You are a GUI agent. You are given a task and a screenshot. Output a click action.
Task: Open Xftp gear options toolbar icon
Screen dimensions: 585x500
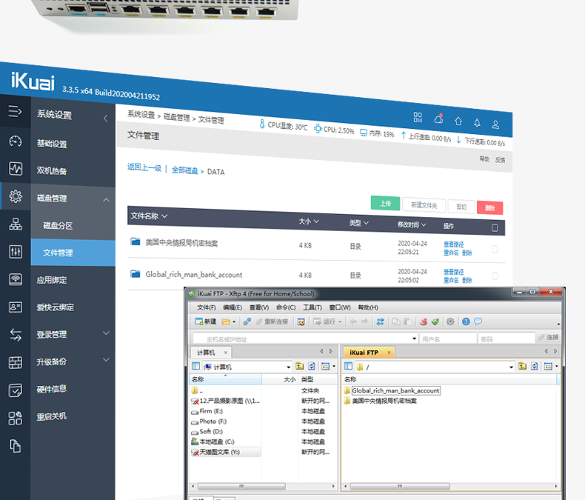click(450, 321)
